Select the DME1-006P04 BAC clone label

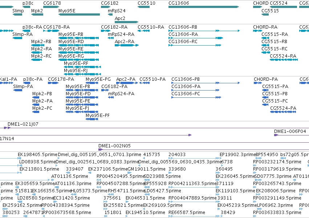click(x=290, y=131)
